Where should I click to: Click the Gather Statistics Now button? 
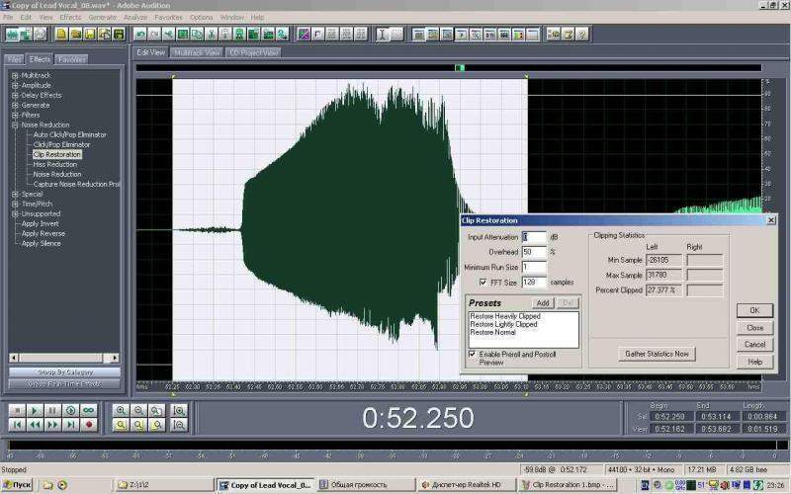[658, 353]
